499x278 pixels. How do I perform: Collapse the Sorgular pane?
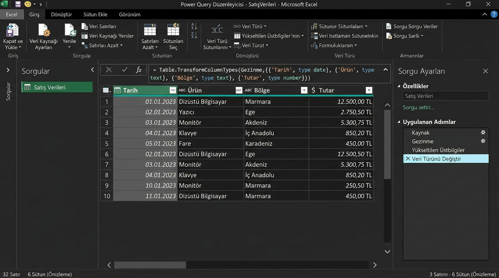pos(92,70)
